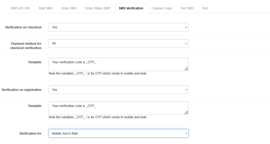This screenshot has height=144, width=270.
Task: Switch to the Cutomer Login tab
Action: (x=162, y=8)
